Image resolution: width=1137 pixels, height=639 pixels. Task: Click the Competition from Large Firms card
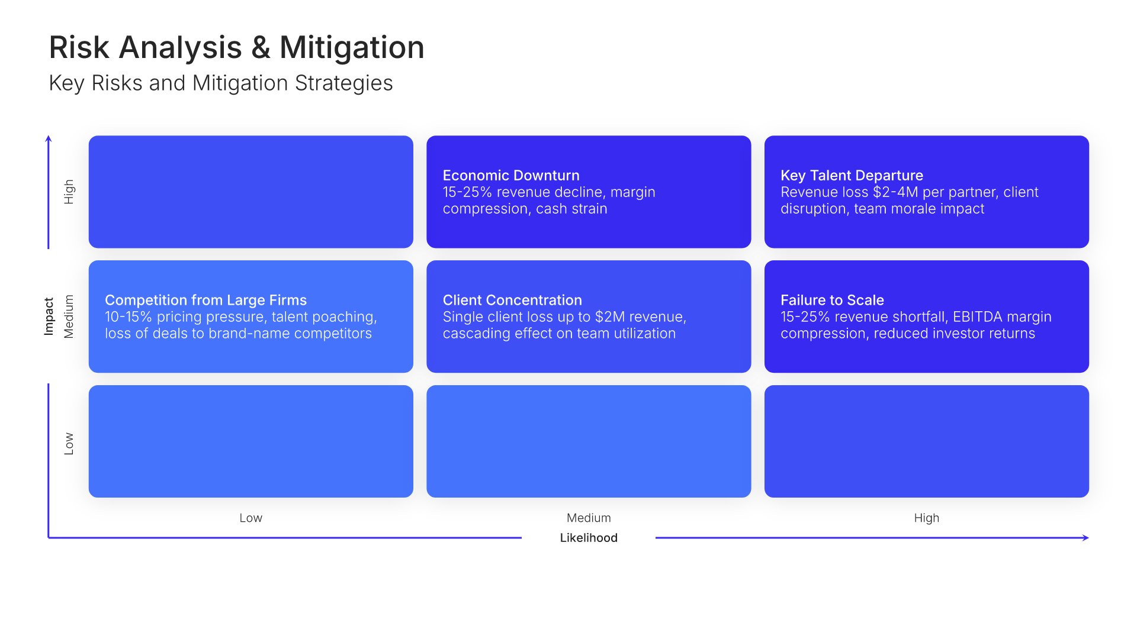(x=250, y=317)
